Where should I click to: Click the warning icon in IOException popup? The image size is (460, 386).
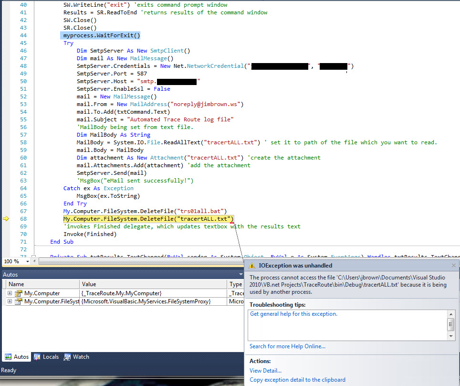click(x=251, y=266)
